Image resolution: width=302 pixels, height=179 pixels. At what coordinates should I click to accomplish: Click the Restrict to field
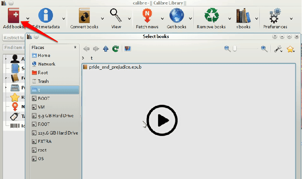coord(14,38)
